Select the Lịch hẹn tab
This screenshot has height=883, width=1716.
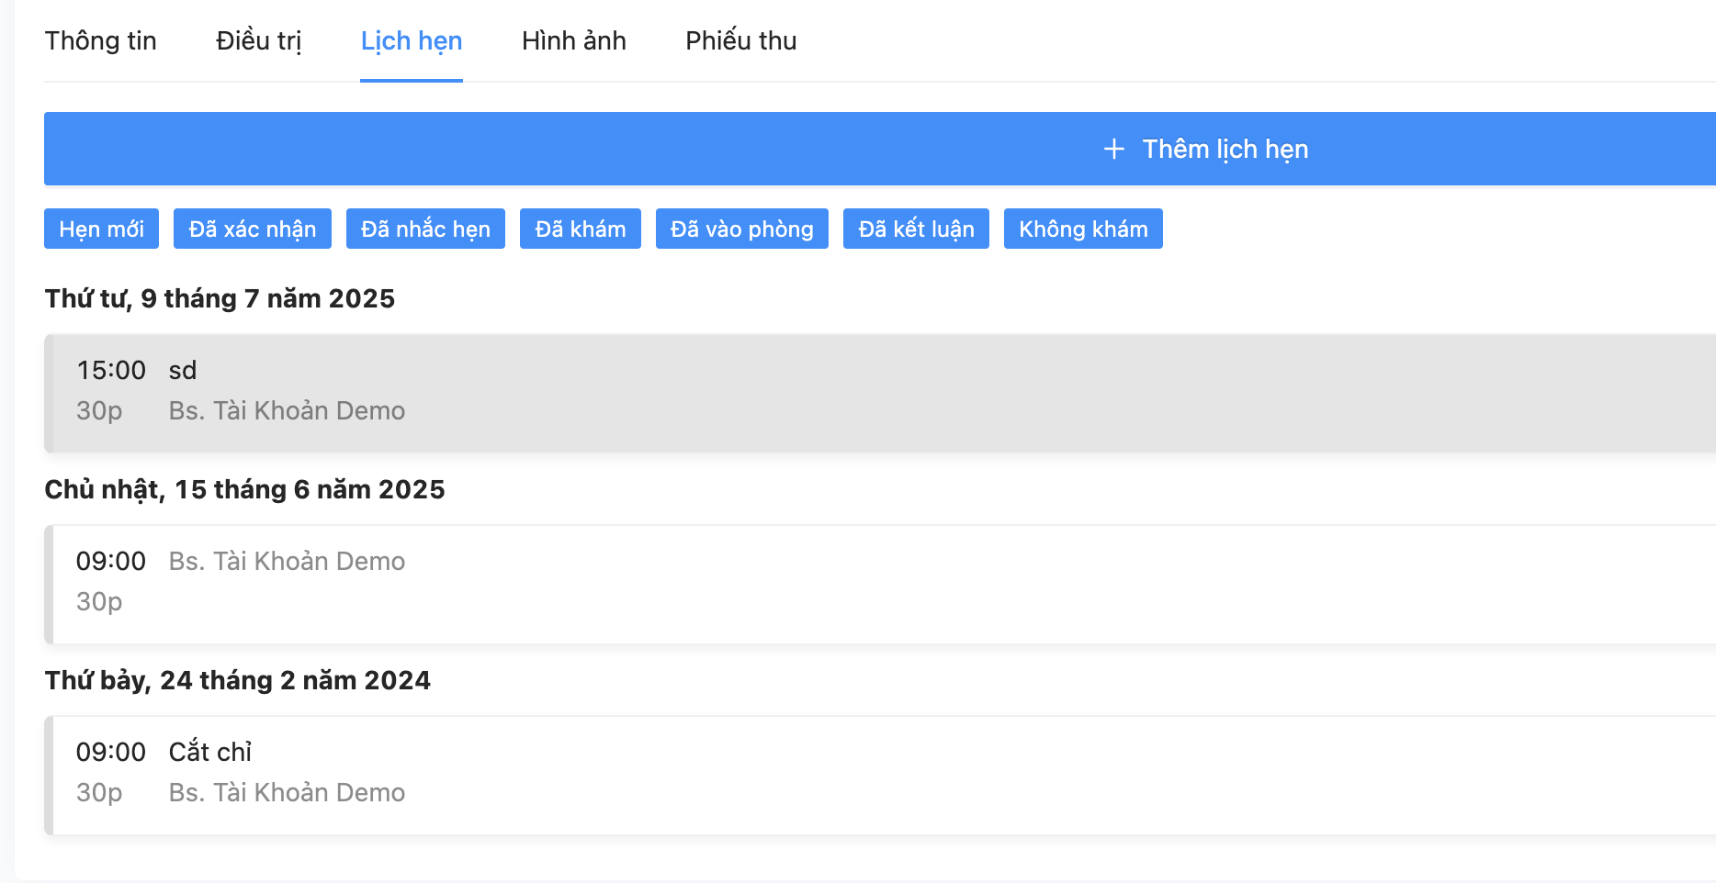411,41
